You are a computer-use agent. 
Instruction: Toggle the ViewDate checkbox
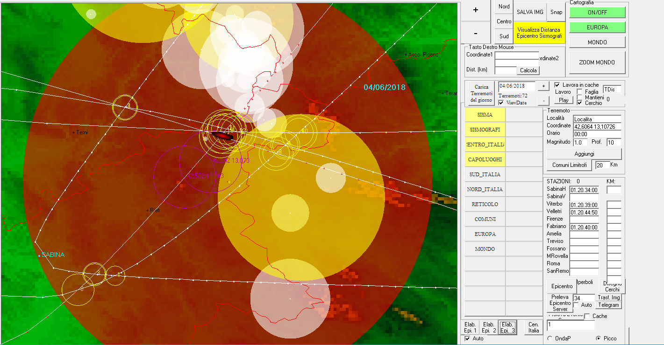[501, 103]
